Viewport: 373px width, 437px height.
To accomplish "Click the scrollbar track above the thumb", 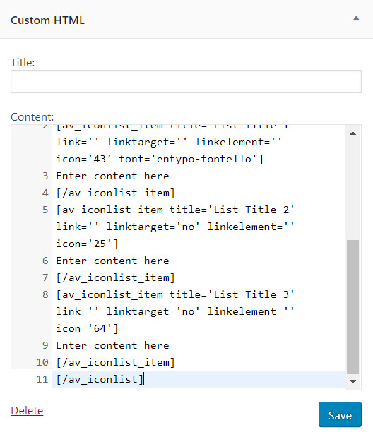I will pos(353,189).
